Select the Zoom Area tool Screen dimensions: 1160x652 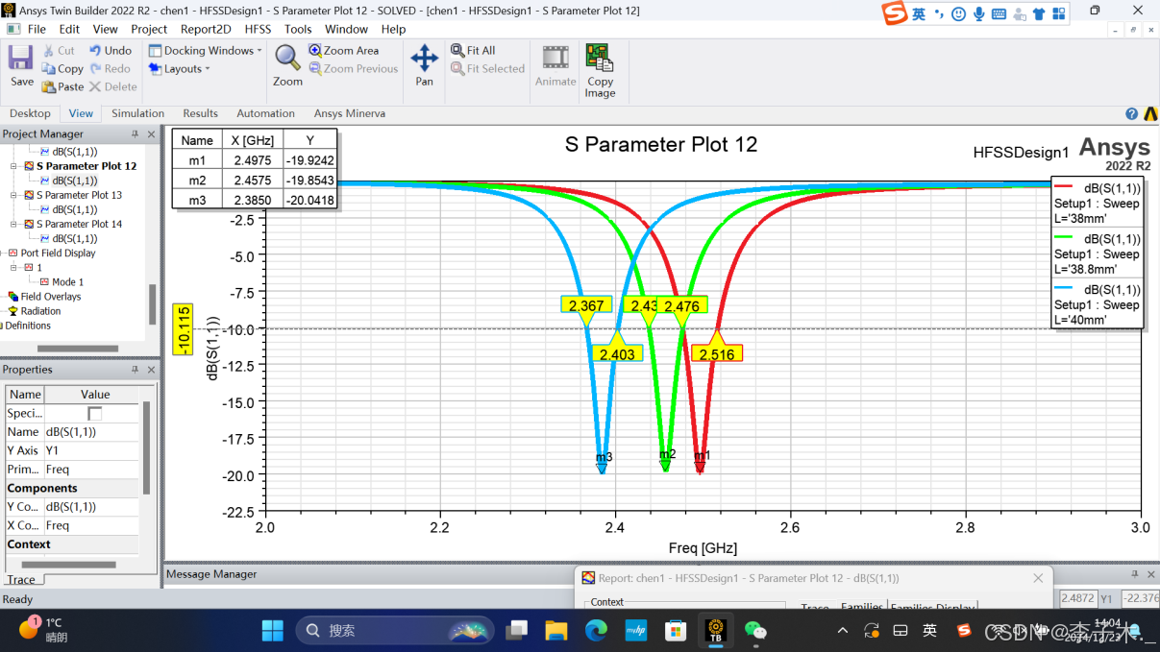pyautogui.click(x=344, y=51)
